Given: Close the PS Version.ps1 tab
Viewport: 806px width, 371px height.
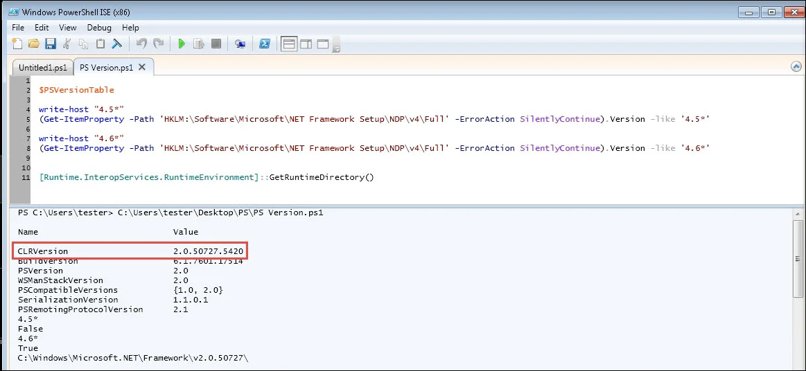Looking at the screenshot, I should tap(142, 67).
